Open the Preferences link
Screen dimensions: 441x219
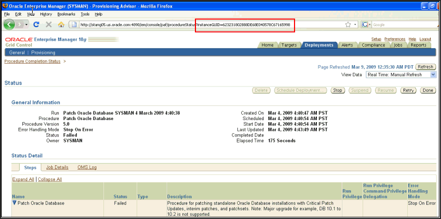(395, 39)
